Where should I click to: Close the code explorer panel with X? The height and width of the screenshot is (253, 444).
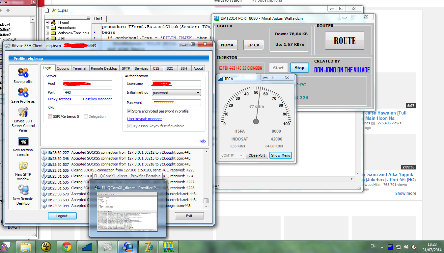point(88,18)
